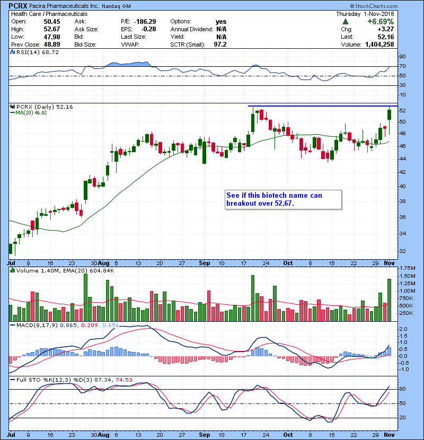Screen dimensions: 424x440
Task: Click the +6.69% percent change
Action: coord(381,22)
